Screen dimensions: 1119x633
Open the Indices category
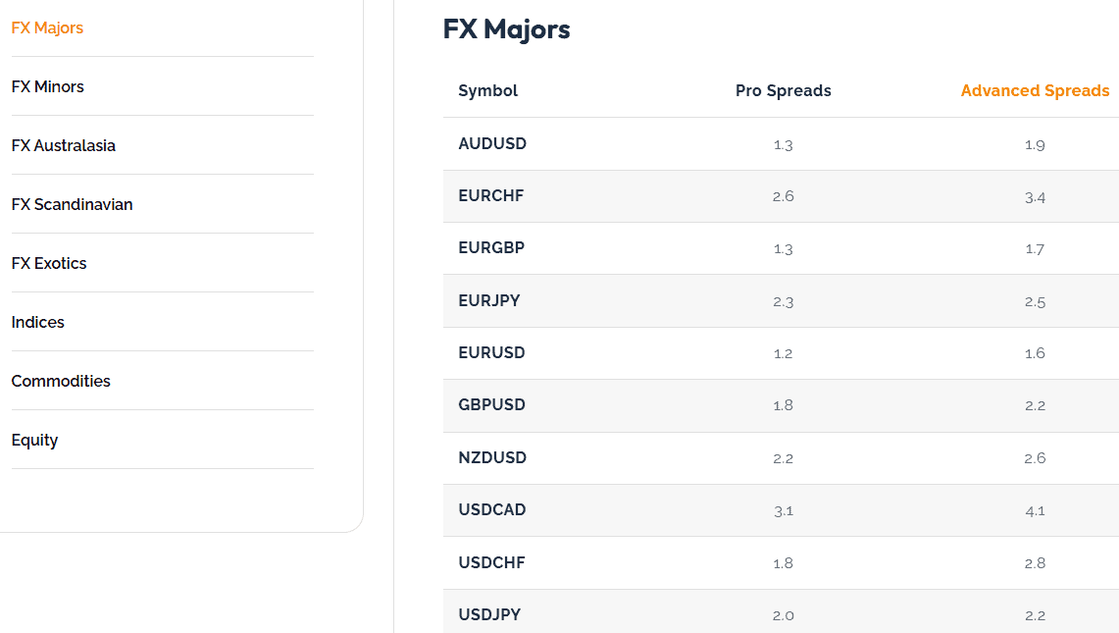pos(37,322)
